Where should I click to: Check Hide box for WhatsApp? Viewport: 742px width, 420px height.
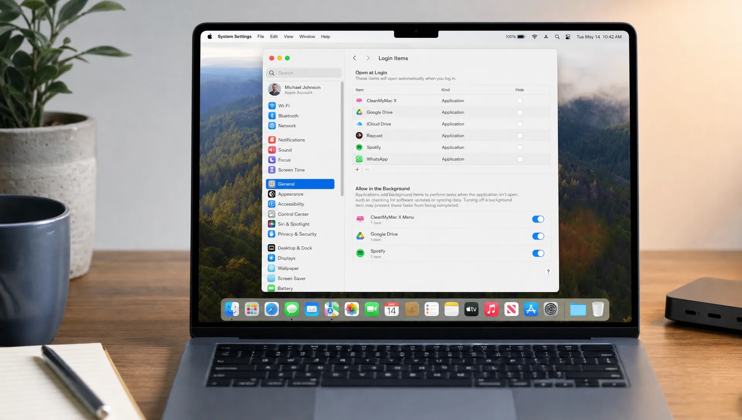(520, 159)
